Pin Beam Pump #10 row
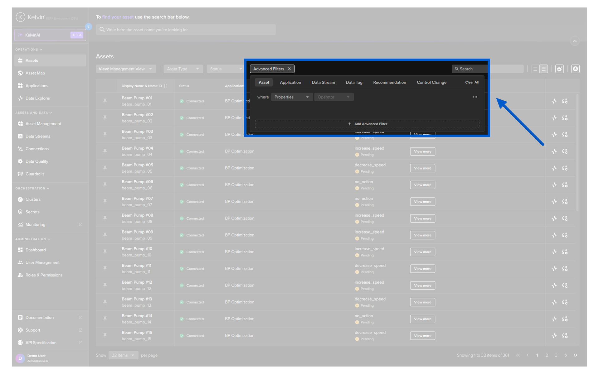 coord(105,252)
